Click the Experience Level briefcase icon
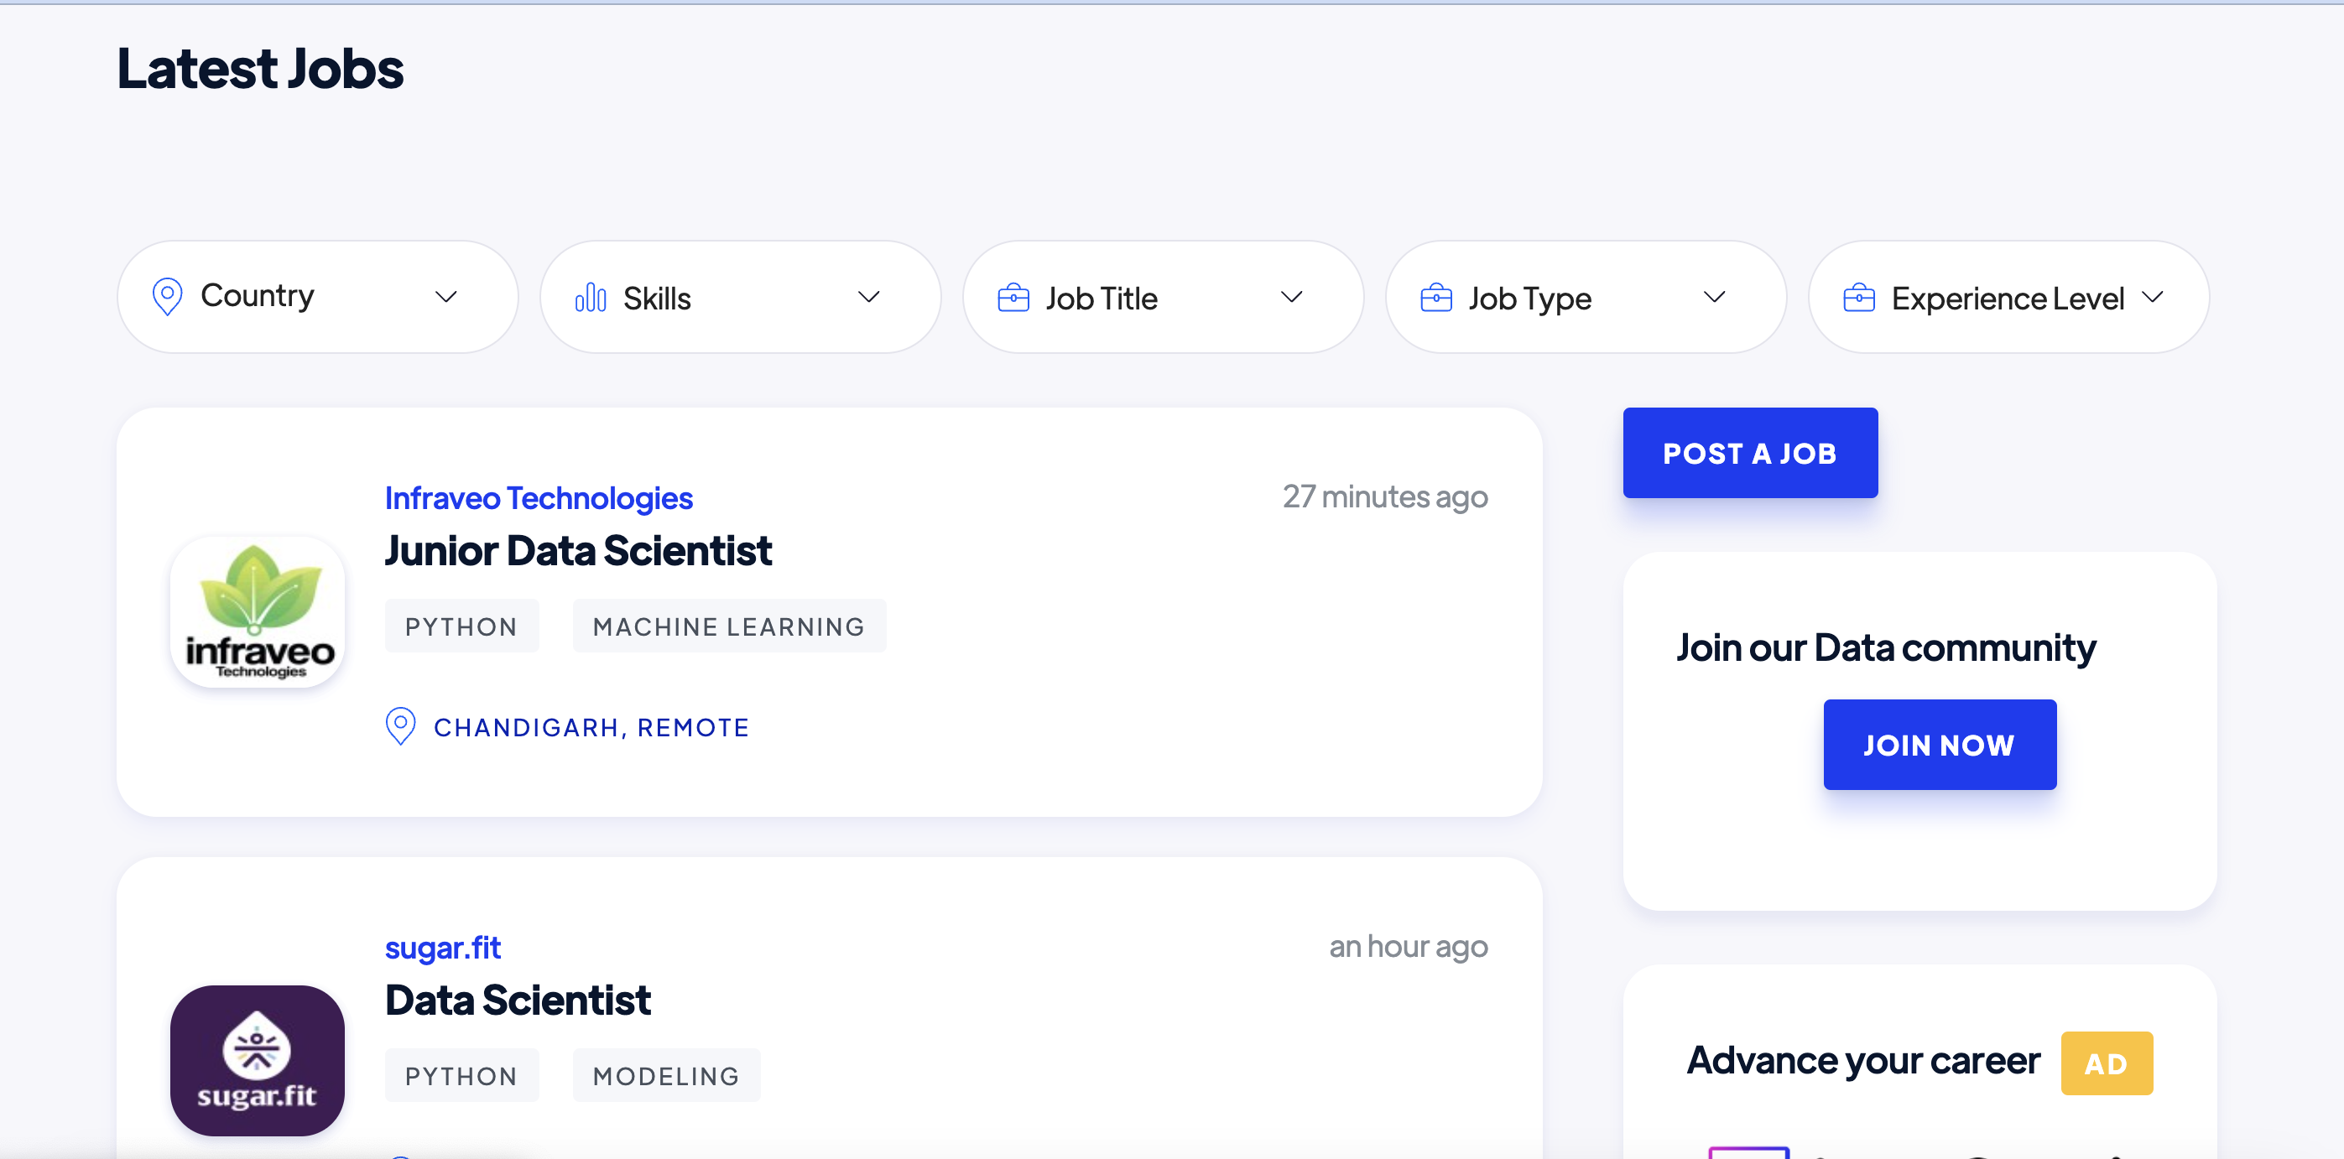The width and height of the screenshot is (2344, 1159). coord(1859,297)
